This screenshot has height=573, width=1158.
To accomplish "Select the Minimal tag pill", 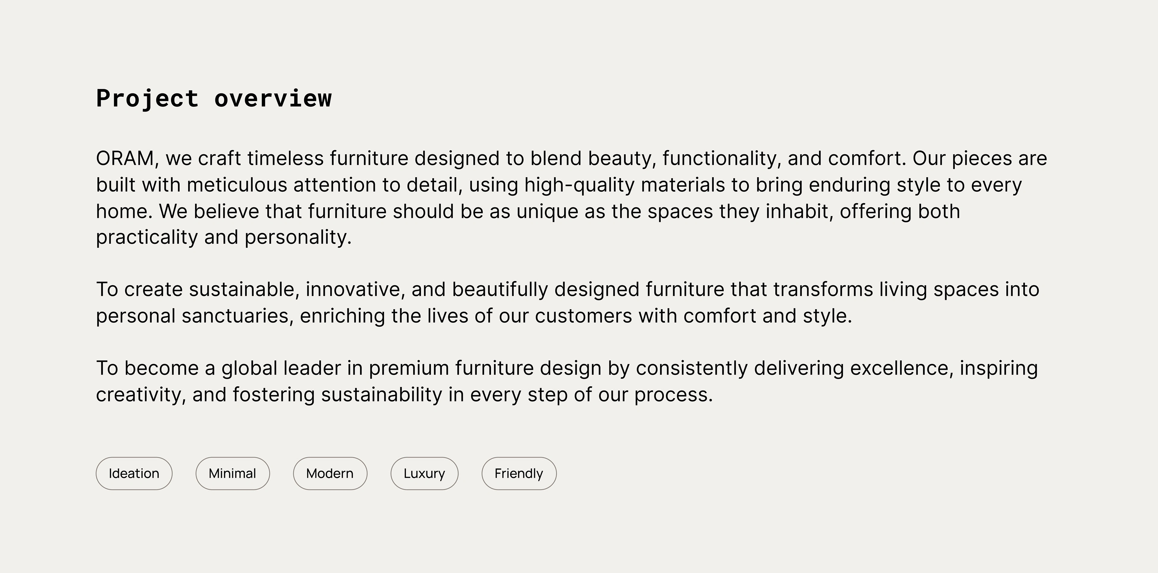I will (233, 473).
